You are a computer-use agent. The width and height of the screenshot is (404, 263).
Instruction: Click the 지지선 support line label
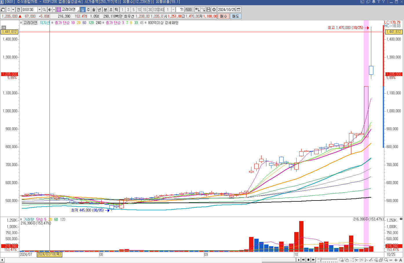44,23
